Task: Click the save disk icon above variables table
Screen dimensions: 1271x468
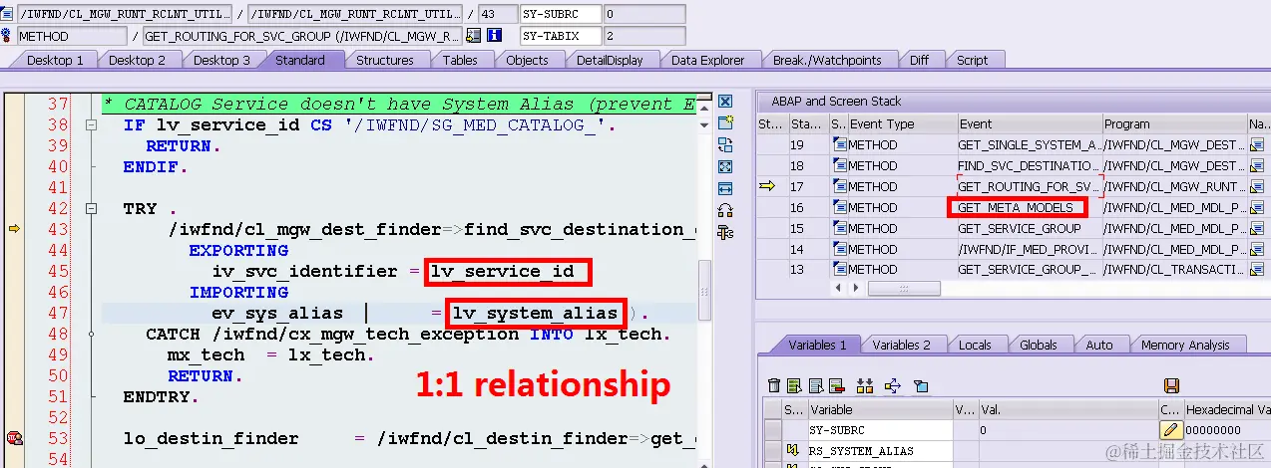Action: click(x=1171, y=385)
